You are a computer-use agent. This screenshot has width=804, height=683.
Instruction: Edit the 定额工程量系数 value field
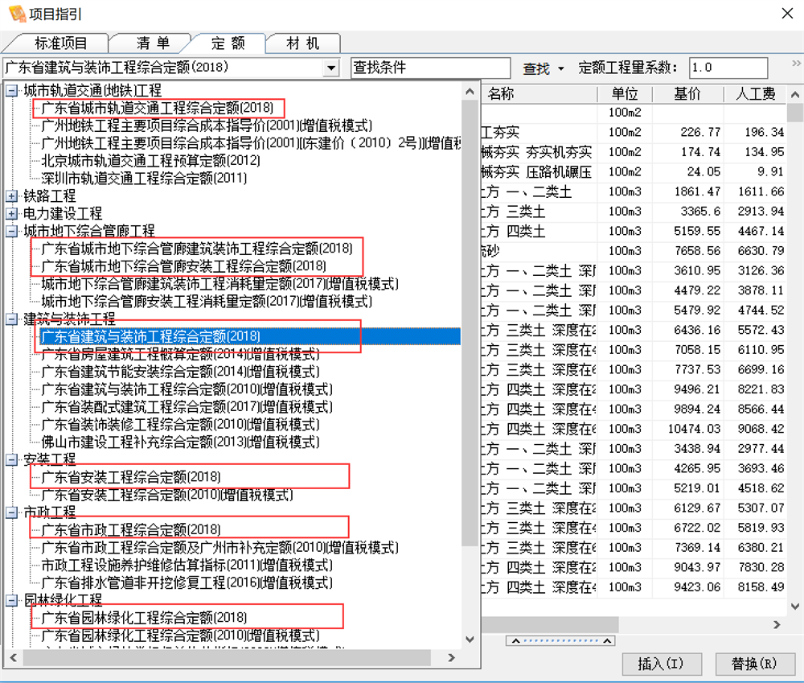(728, 68)
